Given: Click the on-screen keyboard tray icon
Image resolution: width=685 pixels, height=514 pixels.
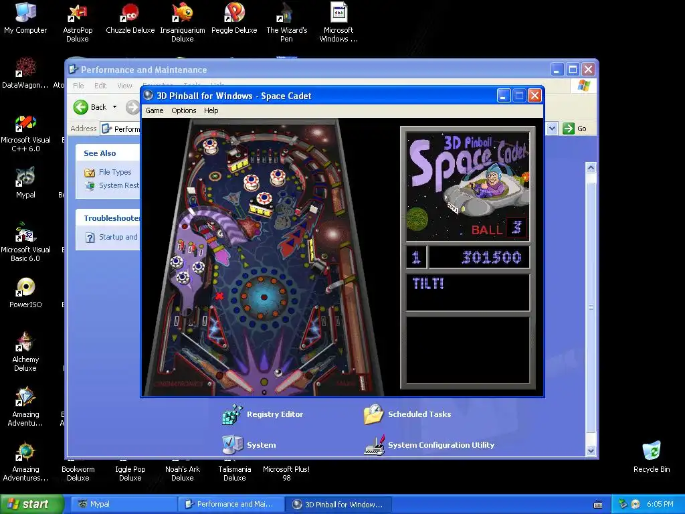Looking at the screenshot, I should (x=598, y=505).
